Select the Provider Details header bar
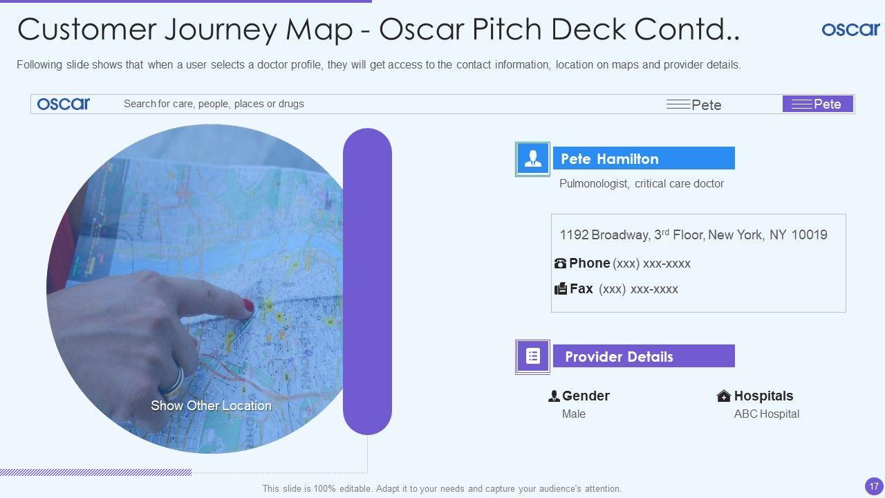 pos(643,356)
